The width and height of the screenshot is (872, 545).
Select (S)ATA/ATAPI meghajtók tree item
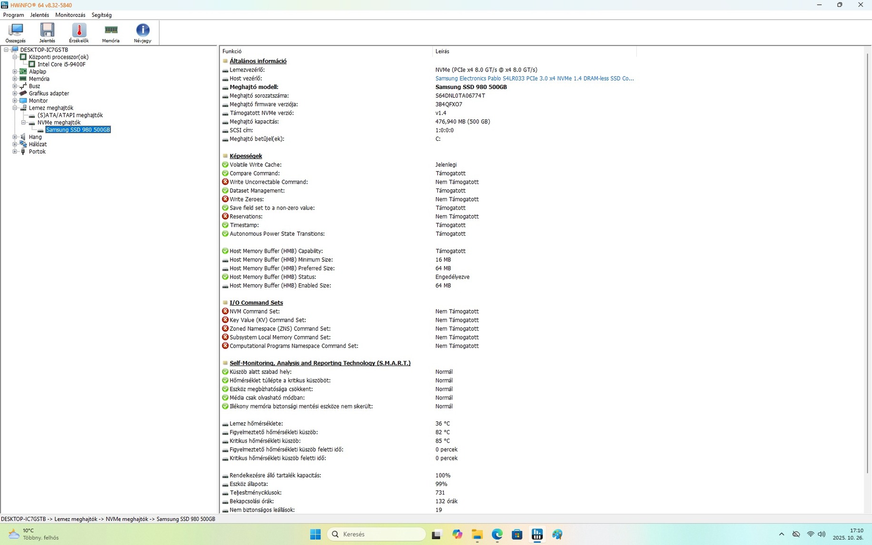[x=70, y=115]
